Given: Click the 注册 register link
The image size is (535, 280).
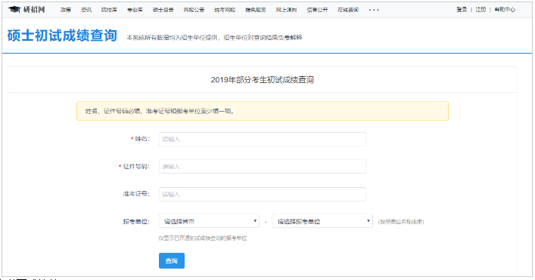Looking at the screenshot, I should (x=481, y=10).
